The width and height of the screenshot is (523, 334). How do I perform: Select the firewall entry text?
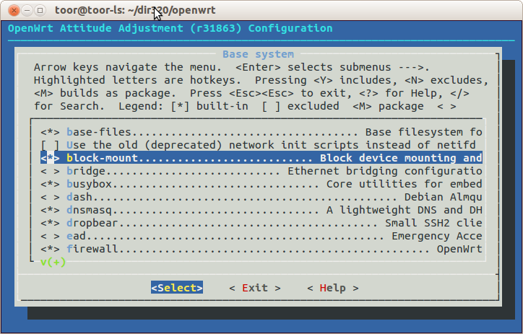pyautogui.click(x=92, y=249)
